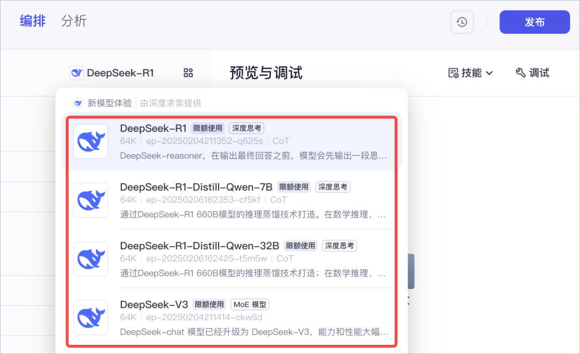
Task: Click the chevron arrow next to 技能
Action: pyautogui.click(x=489, y=73)
